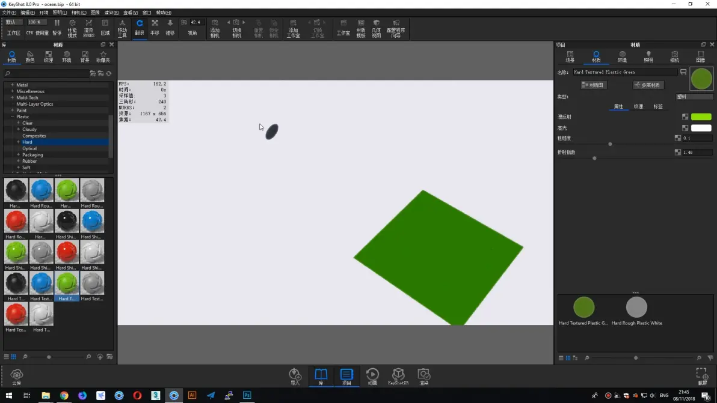Select the Tumble camera tool
717x403 pixels.
[x=140, y=28]
